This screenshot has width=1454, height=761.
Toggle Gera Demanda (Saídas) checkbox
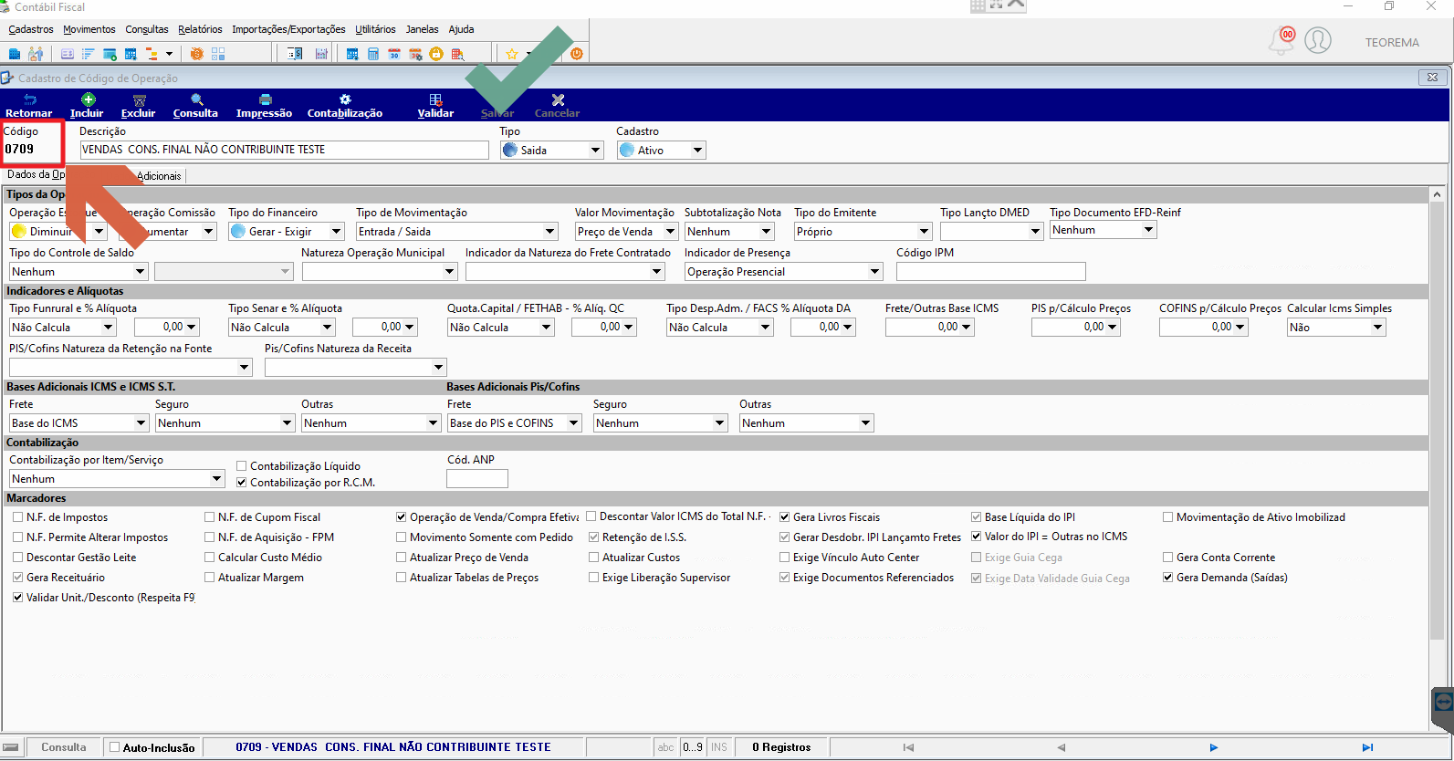pos(1168,578)
